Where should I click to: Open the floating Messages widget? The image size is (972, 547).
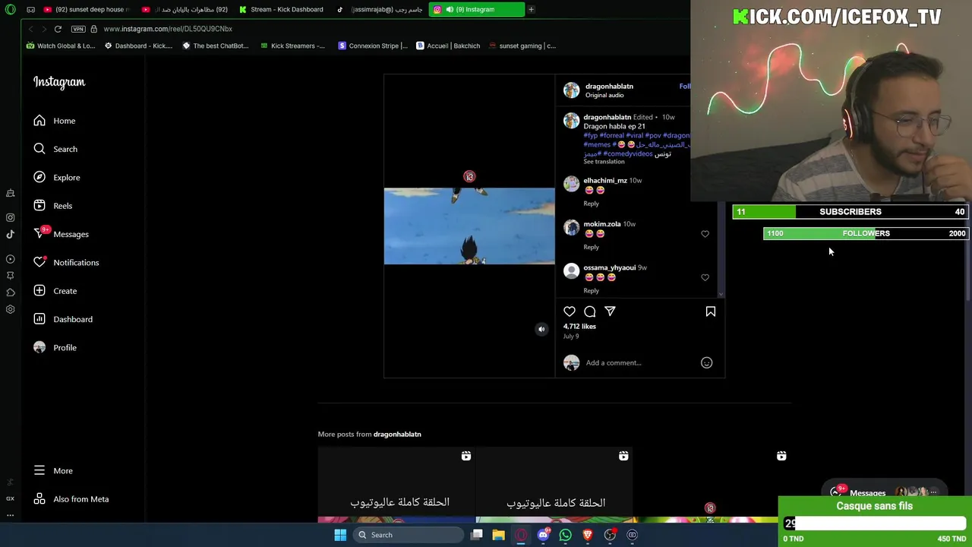(885, 492)
